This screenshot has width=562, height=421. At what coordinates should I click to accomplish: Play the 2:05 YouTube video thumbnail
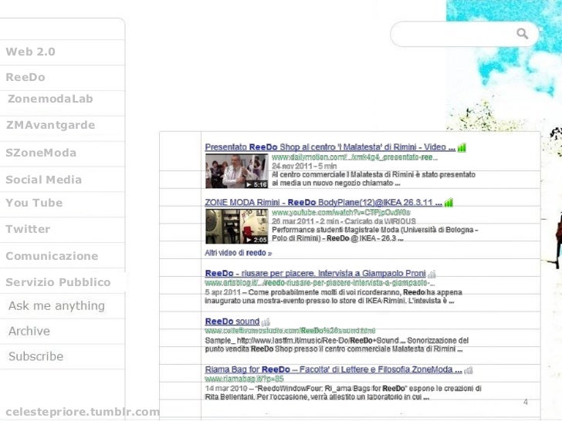236,227
